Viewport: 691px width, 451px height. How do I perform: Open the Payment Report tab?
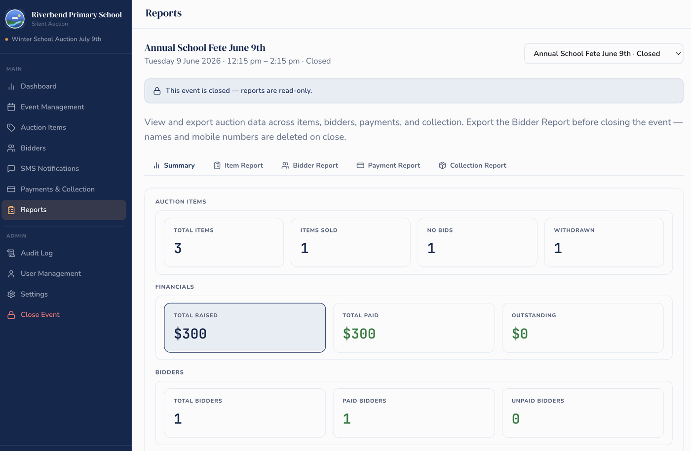click(x=388, y=166)
